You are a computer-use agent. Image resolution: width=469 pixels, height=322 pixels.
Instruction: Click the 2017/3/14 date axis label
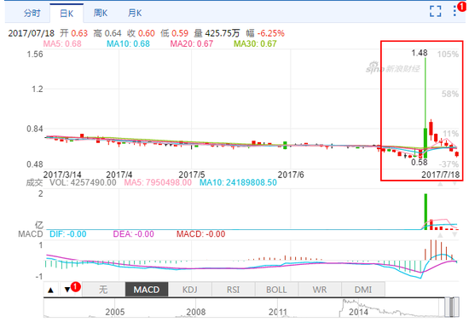click(62, 175)
